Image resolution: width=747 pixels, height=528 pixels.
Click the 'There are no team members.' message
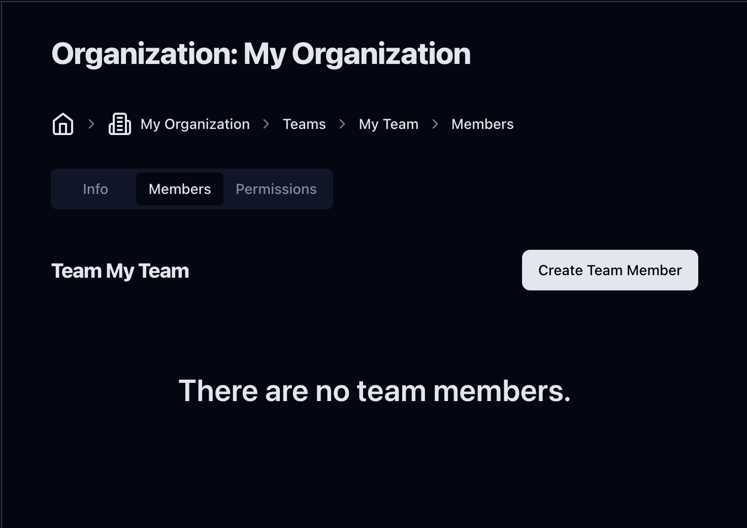pos(374,391)
